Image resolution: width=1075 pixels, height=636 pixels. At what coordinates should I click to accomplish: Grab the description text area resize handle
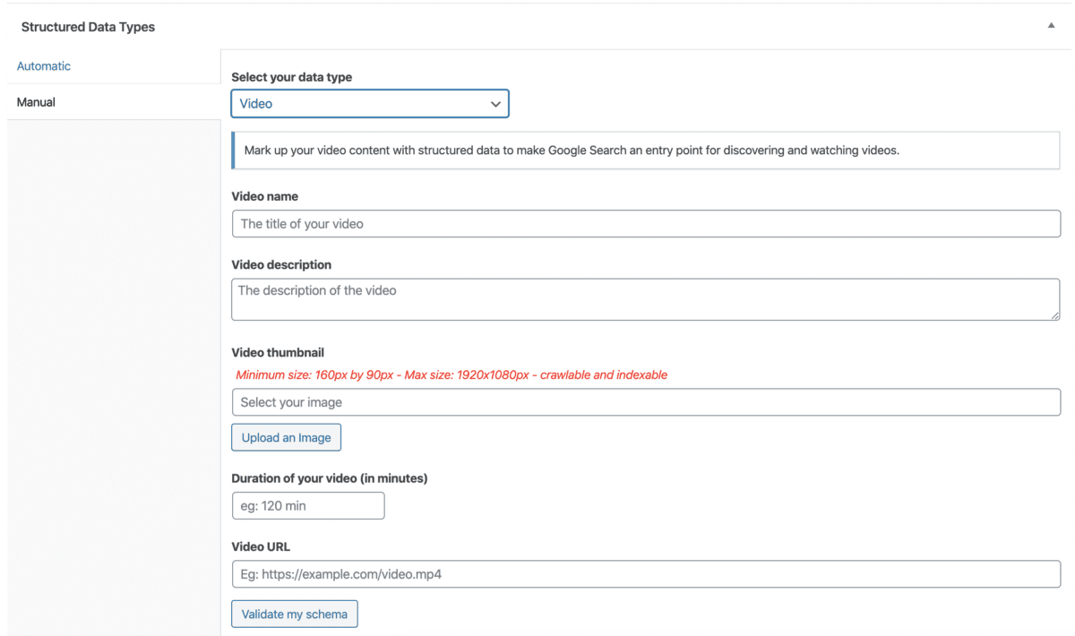1055,315
